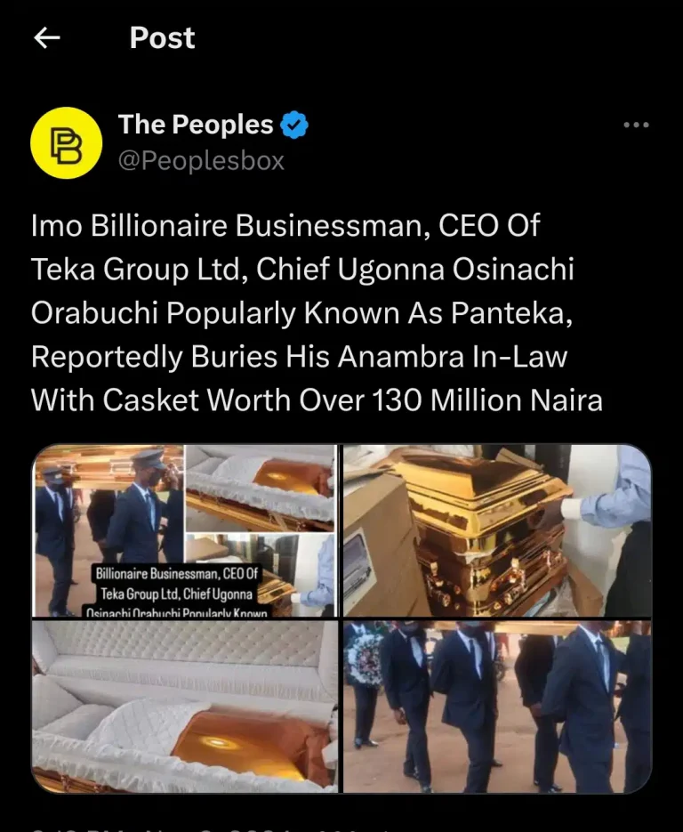This screenshot has width=683, height=832.
Task: Open bottom-left white casket interior photo
Action: pos(186,707)
